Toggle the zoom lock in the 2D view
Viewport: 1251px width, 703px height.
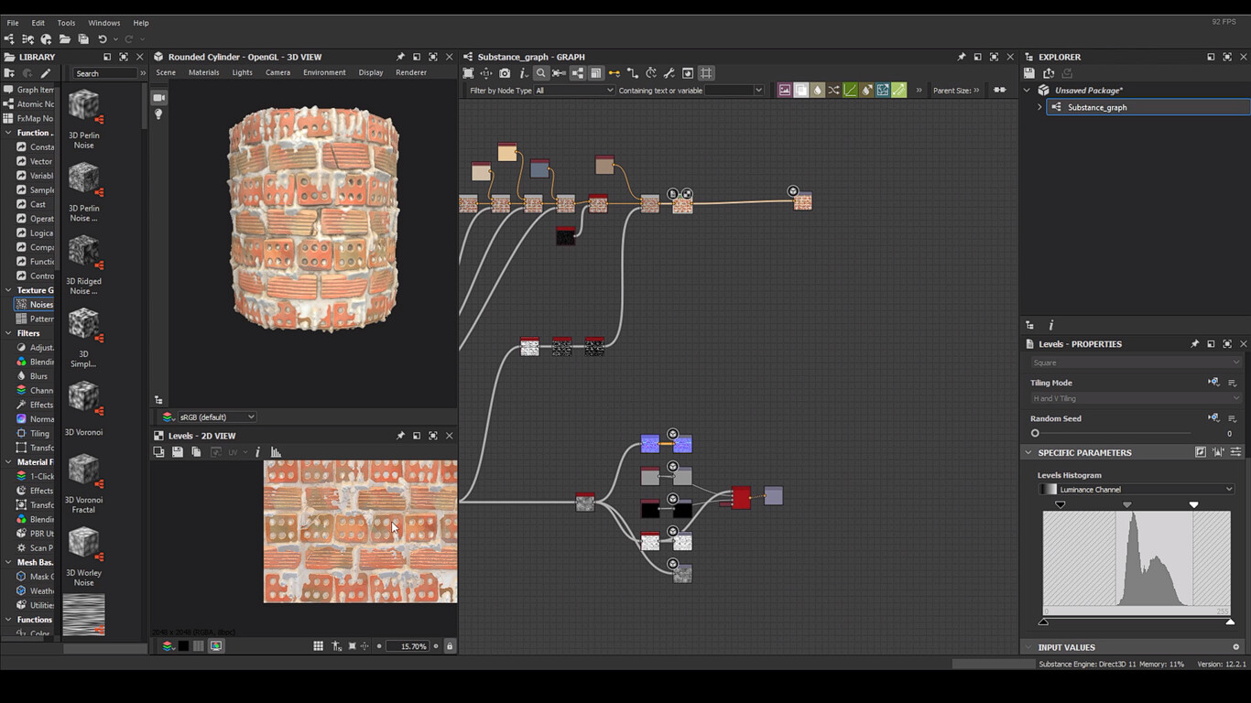450,645
